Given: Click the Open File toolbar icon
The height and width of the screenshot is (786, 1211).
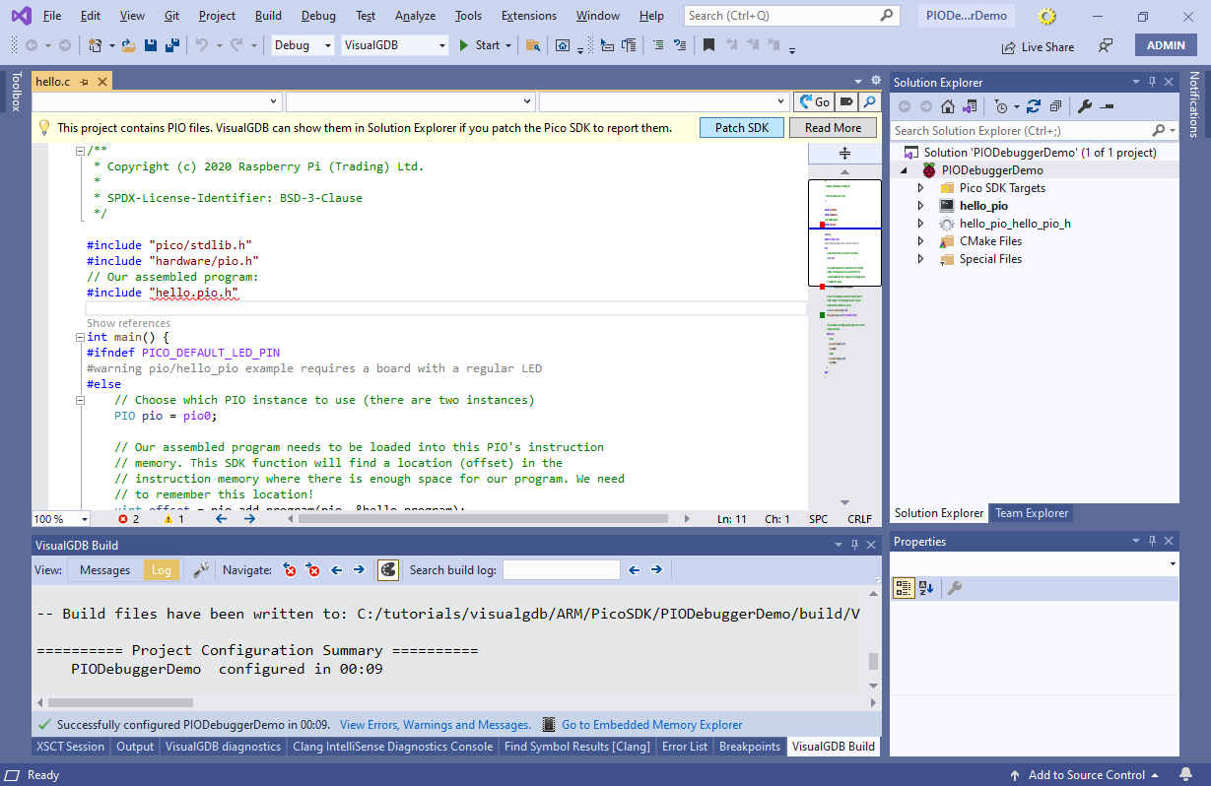Looking at the screenshot, I should [x=130, y=45].
